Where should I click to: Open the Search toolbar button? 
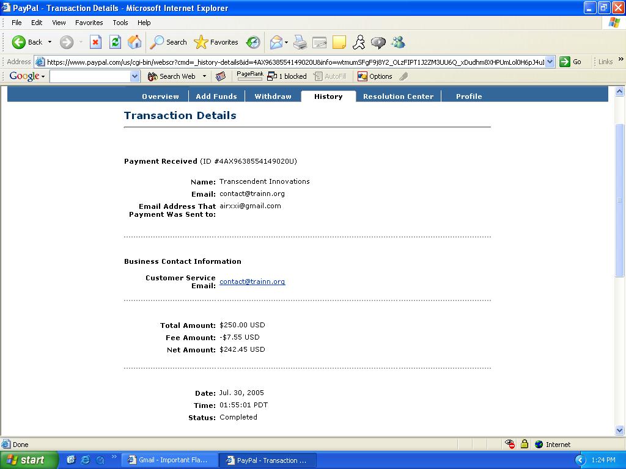[x=168, y=42]
